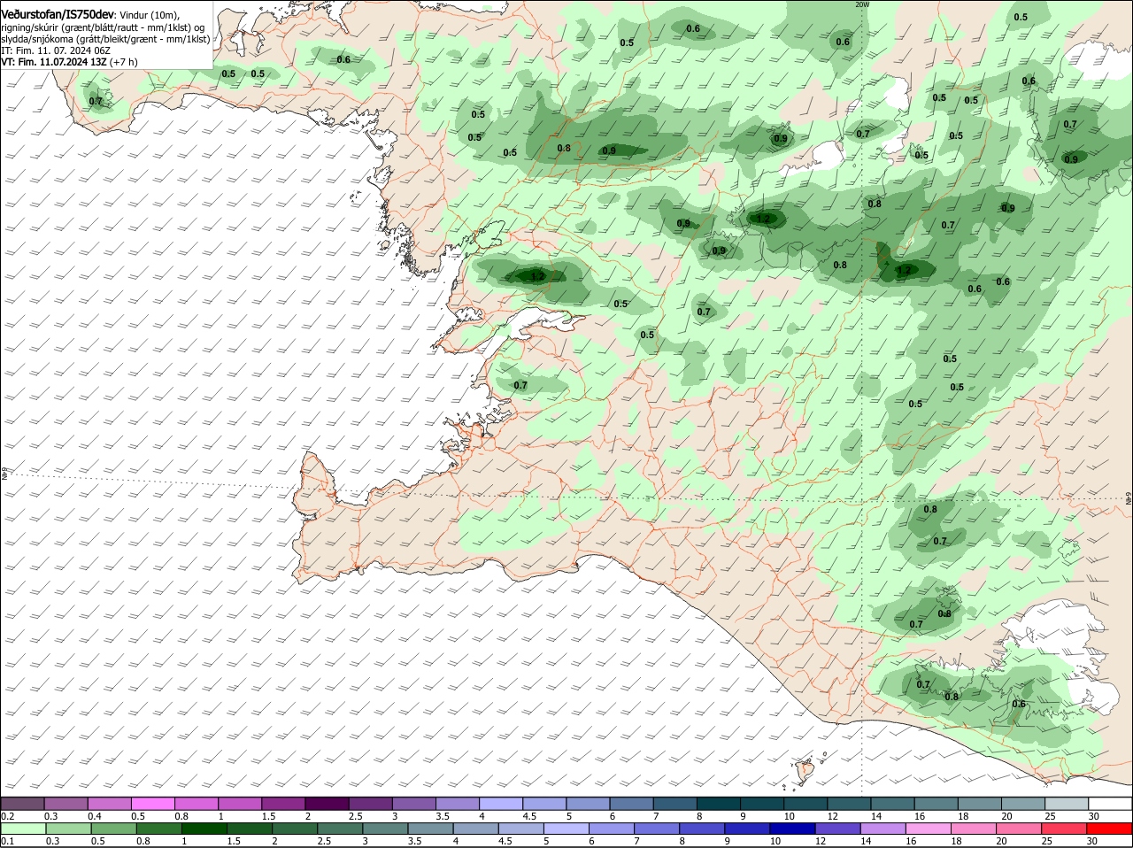The image size is (1133, 848).
Task: Pick the top-row dark purple swatch between 2 and 2.5
Action: coord(327,803)
